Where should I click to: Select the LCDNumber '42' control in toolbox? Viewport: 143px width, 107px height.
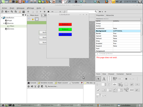(x=126, y=90)
